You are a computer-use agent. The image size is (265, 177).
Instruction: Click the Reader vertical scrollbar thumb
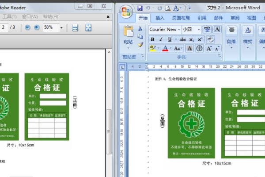[x=109, y=131]
